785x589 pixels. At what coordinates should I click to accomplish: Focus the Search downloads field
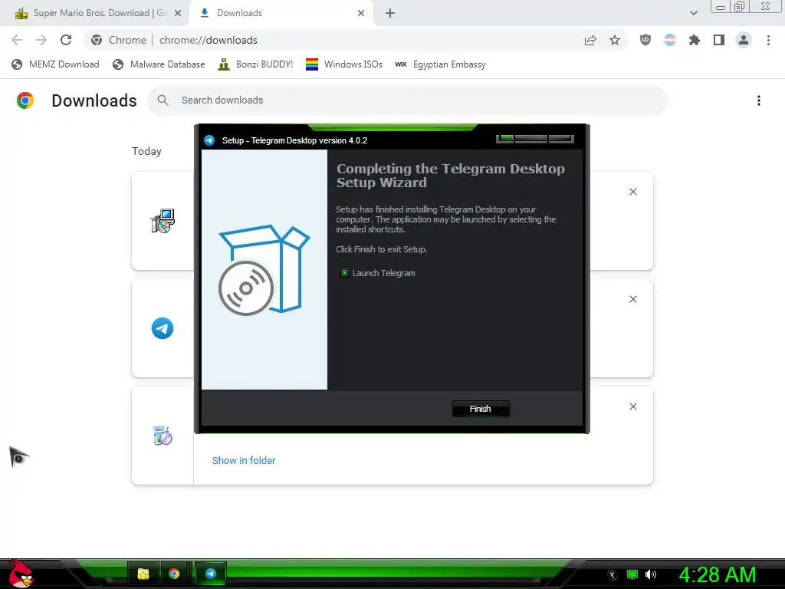coord(408,100)
